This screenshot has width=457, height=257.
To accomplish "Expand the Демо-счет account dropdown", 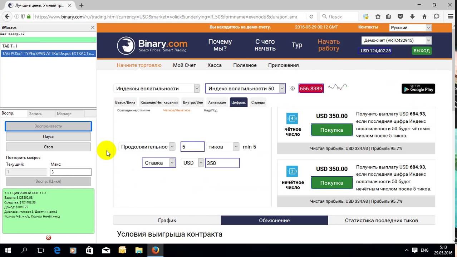I will [397, 41].
